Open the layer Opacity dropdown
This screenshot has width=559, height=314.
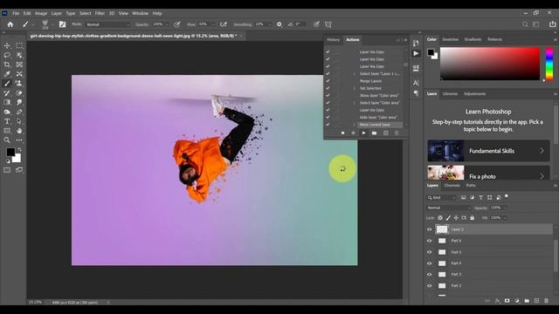click(x=505, y=208)
